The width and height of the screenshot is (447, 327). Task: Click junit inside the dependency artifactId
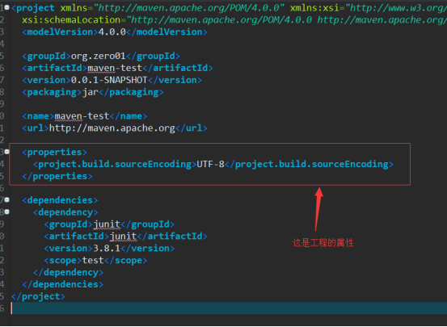coord(123,236)
